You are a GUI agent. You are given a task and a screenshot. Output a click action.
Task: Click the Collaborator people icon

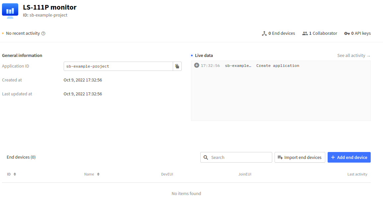click(305, 33)
